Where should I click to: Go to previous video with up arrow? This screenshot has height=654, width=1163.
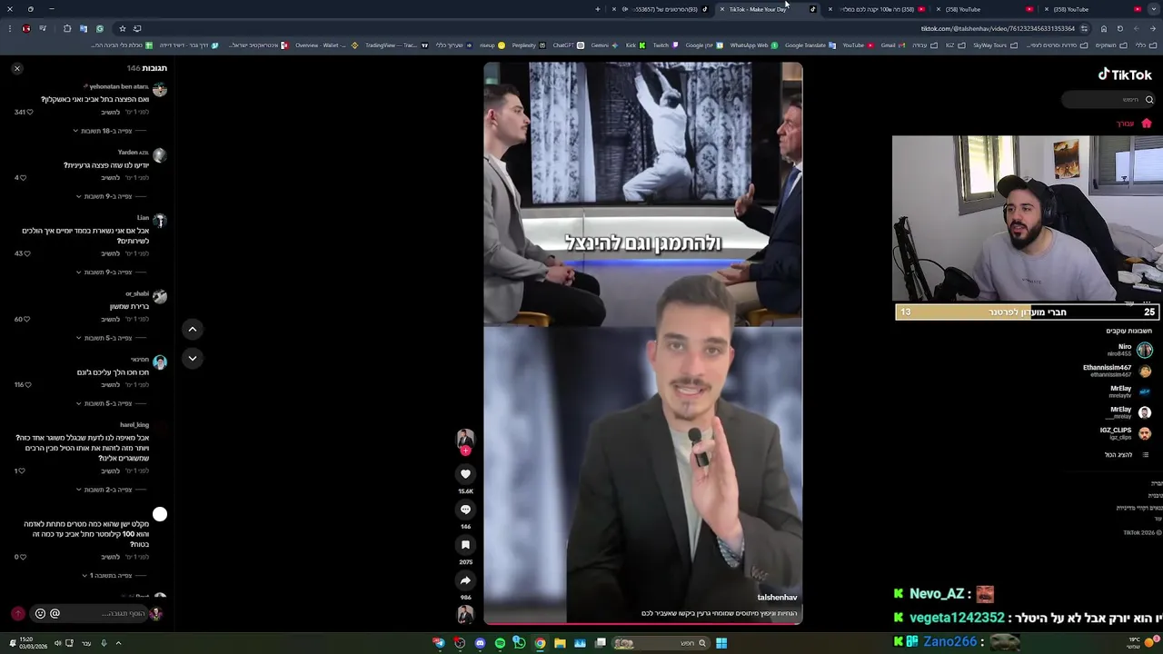[192, 329]
